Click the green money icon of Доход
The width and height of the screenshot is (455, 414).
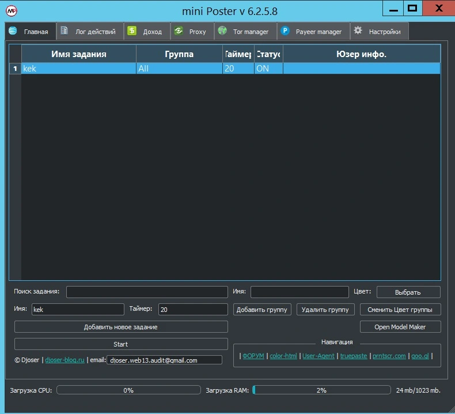[x=132, y=31]
